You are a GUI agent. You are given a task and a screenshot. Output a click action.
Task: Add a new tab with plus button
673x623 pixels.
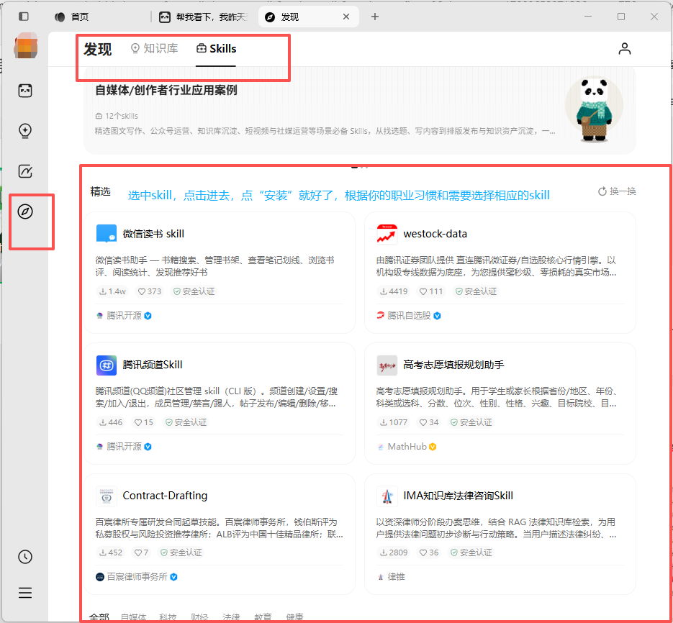[375, 17]
